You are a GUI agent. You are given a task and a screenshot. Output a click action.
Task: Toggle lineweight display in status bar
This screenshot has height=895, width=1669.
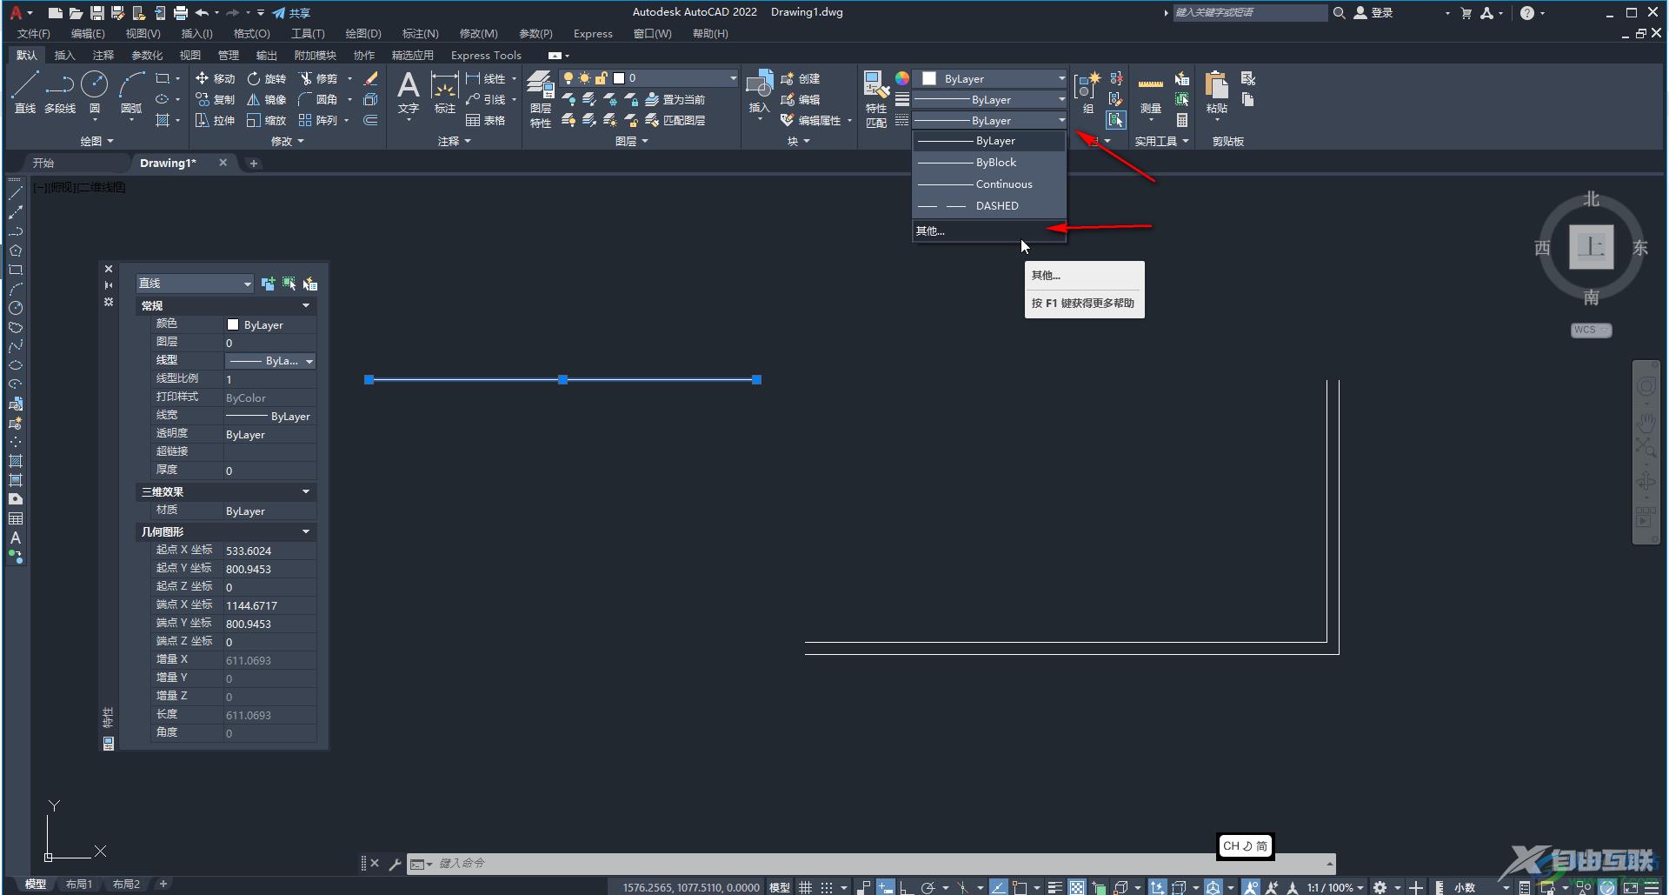1054,887
